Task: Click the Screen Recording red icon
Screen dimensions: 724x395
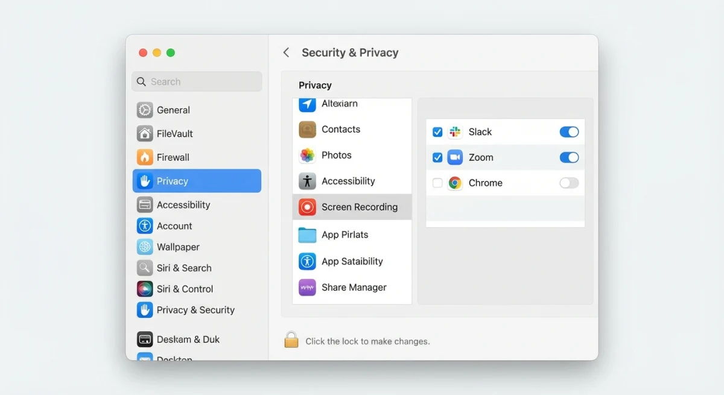Action: pyautogui.click(x=308, y=207)
